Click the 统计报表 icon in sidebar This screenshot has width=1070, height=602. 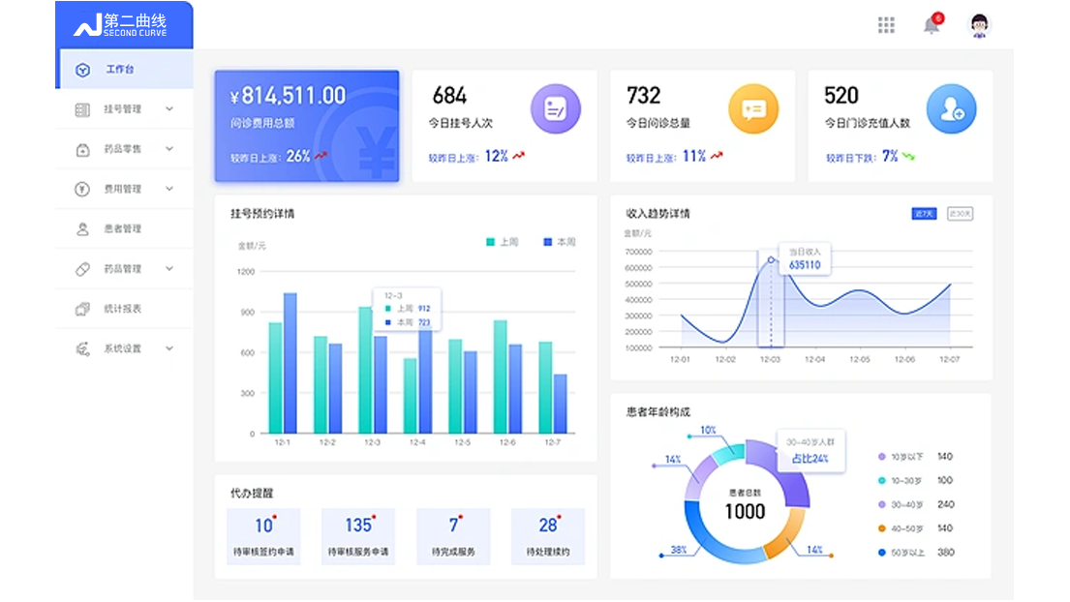(82, 309)
